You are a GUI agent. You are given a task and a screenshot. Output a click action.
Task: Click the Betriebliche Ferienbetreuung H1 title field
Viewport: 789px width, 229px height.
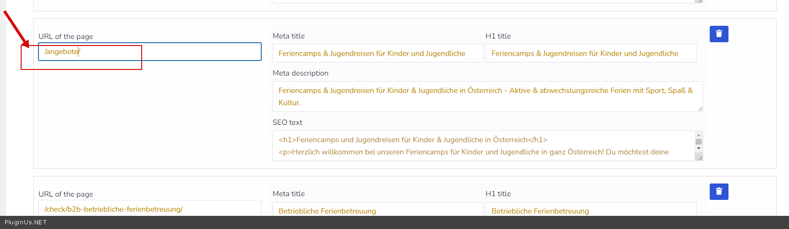[590, 211]
